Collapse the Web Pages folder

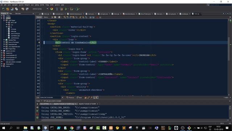(4, 20)
